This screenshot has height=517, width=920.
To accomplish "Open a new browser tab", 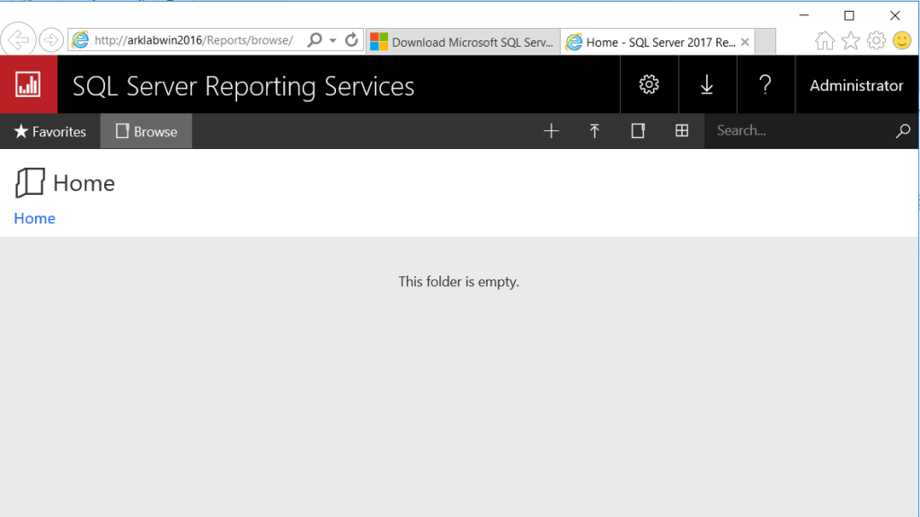I will tap(765, 41).
